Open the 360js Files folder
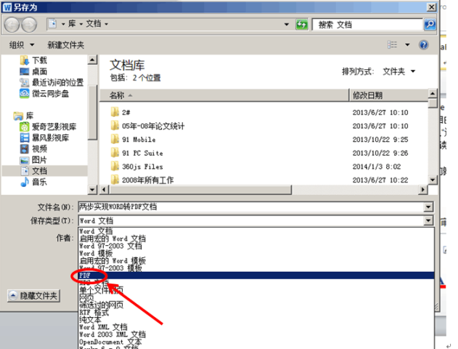 [x=142, y=167]
